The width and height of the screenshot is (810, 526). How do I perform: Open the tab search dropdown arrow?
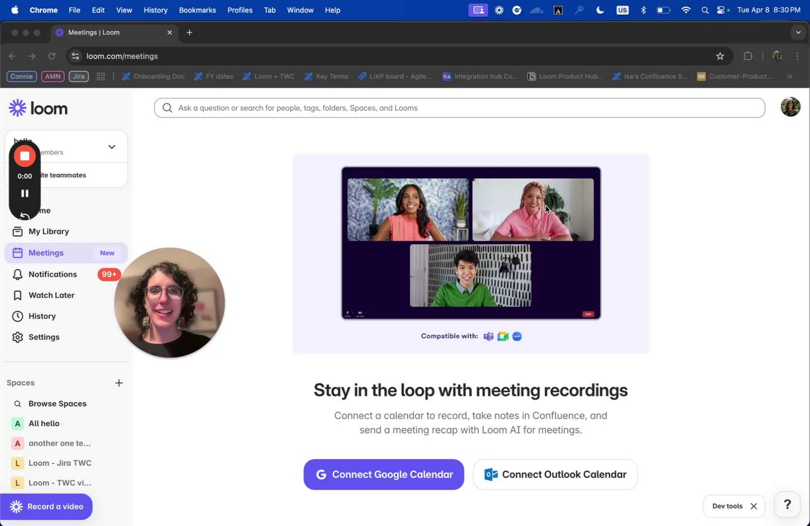pyautogui.click(x=798, y=32)
